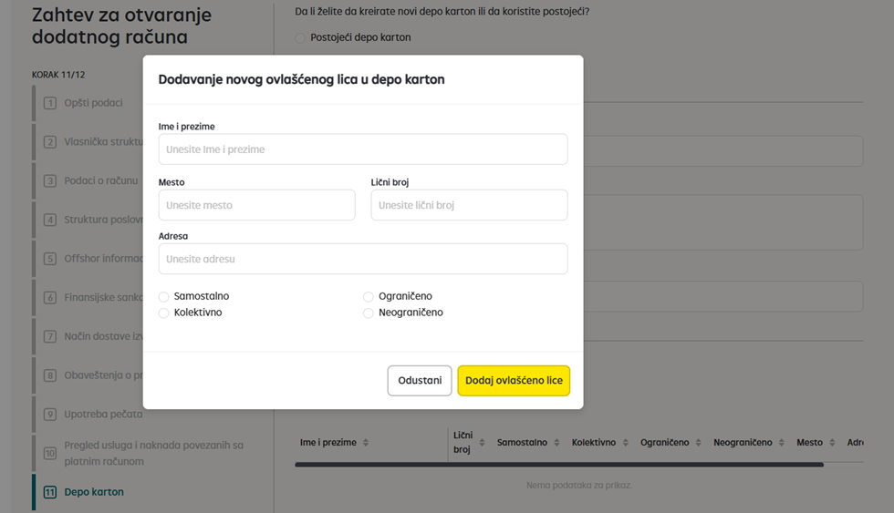This screenshot has height=513, width=894.
Task: Sort table by Ime i prezime column
Action: pos(366,443)
